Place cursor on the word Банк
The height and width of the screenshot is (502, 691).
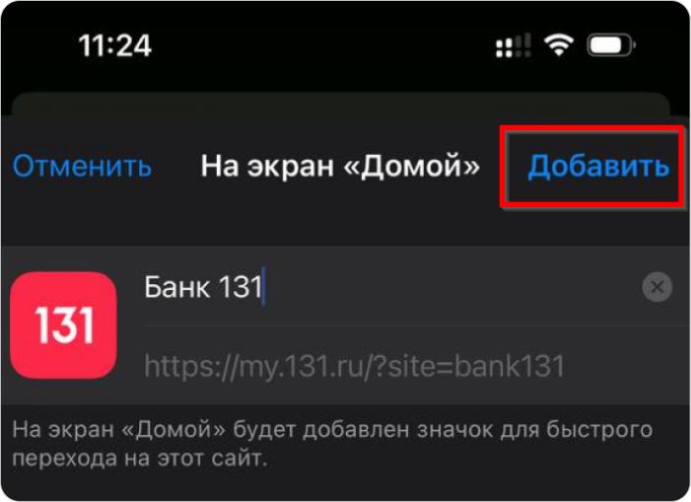click(x=176, y=287)
